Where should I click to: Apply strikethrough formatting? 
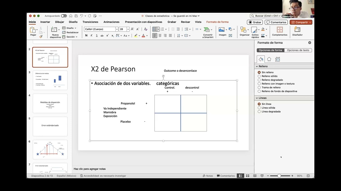(102, 36)
